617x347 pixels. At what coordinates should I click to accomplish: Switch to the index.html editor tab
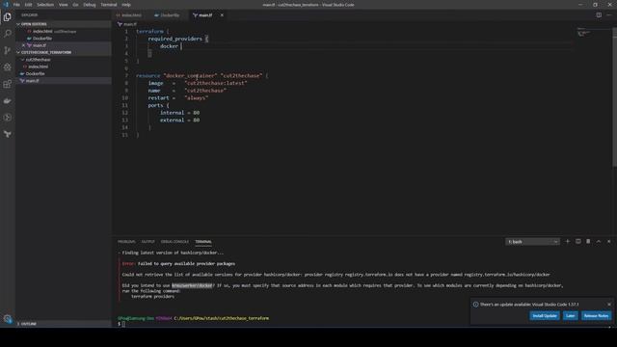(x=130, y=15)
